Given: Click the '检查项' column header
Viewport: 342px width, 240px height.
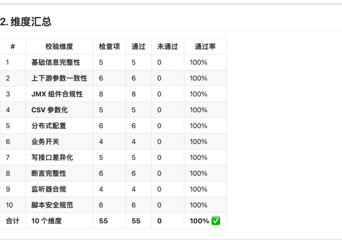Looking at the screenshot, I should 109,46.
